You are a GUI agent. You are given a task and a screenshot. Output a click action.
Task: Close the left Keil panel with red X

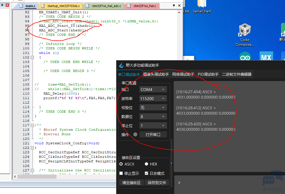tap(7, 5)
